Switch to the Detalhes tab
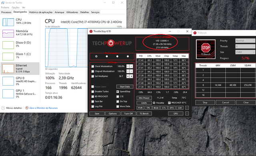256x156 pixels. click(x=84, y=12)
